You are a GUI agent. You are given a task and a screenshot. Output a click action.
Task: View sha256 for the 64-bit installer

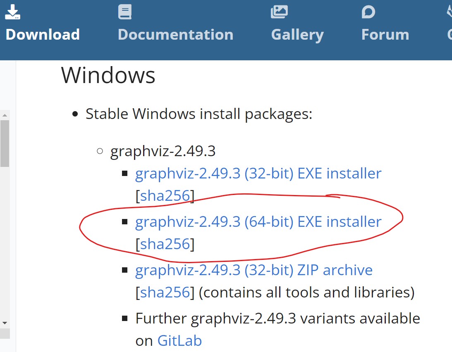165,244
